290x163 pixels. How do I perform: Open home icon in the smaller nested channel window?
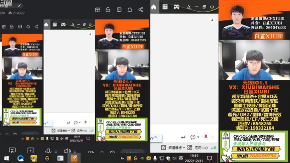tap(46, 25)
